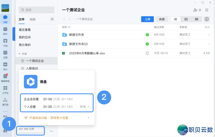Collapse the 共享 section triangle

point(19,54)
